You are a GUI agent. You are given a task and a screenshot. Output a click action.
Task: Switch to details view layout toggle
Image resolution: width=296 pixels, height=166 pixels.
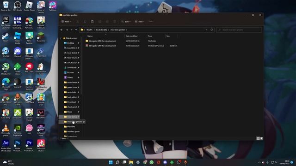(x=258, y=138)
